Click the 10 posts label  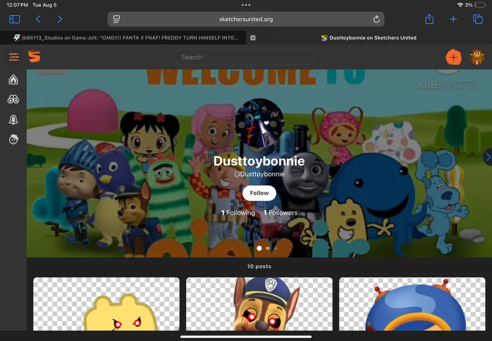(259, 266)
